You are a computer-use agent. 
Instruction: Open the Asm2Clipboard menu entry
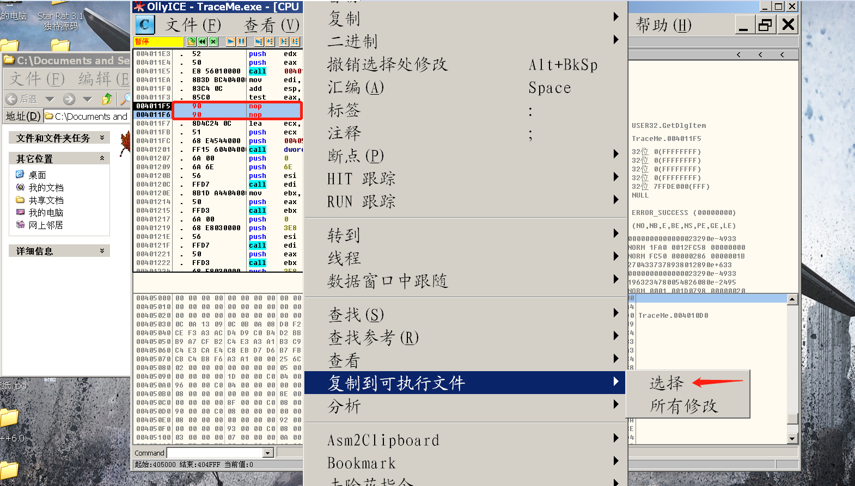465,440
